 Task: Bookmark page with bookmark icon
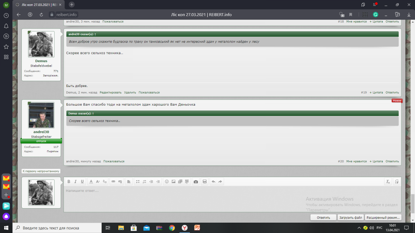[x=351, y=14]
